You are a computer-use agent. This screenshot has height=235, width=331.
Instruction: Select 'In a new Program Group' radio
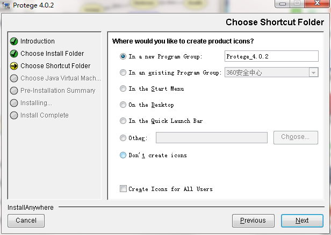(x=124, y=56)
